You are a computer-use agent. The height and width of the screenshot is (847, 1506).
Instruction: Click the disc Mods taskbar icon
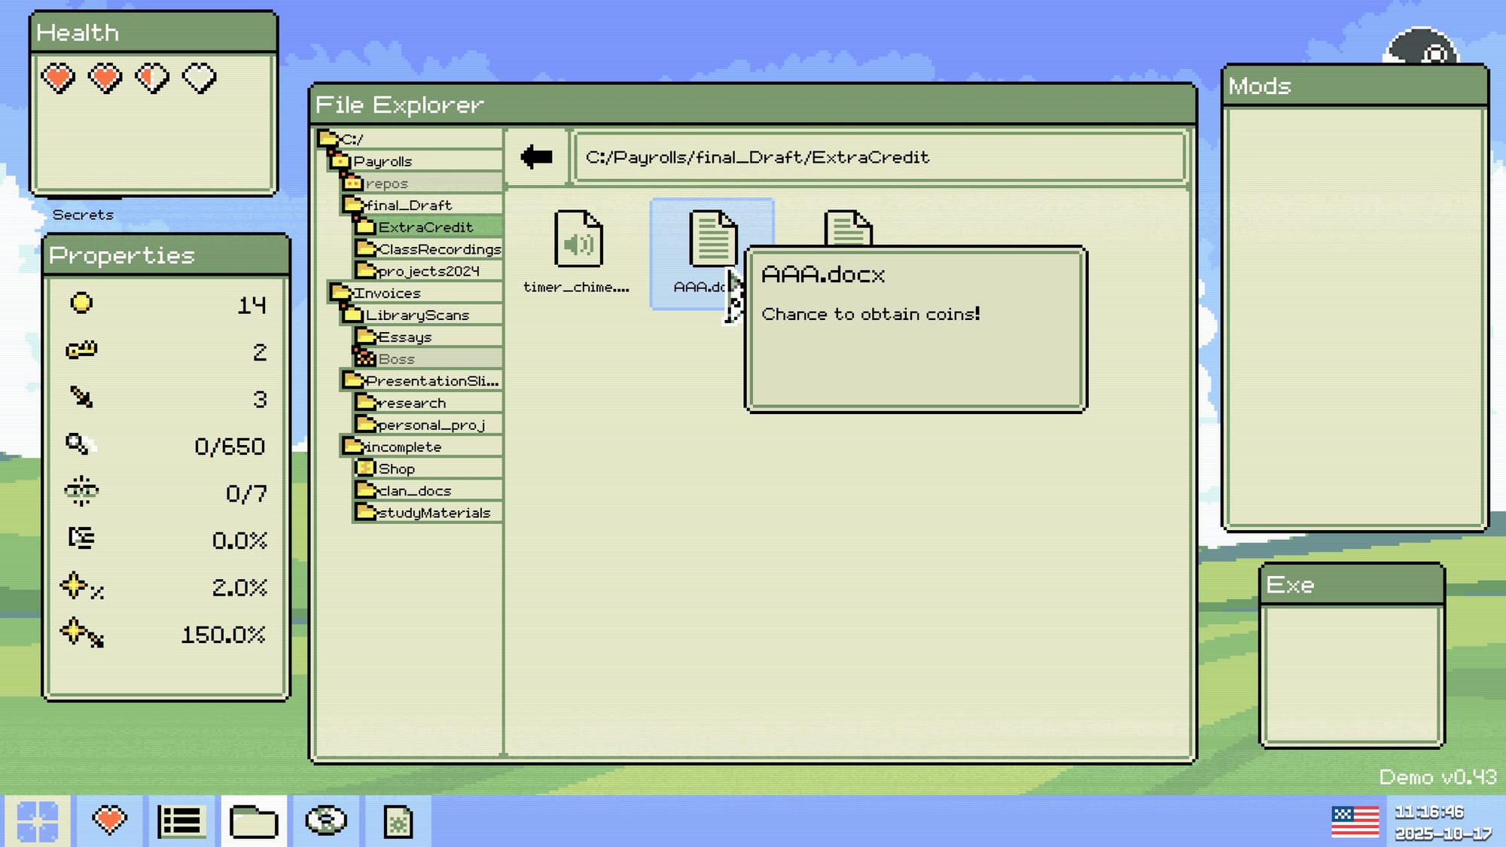[x=326, y=821]
